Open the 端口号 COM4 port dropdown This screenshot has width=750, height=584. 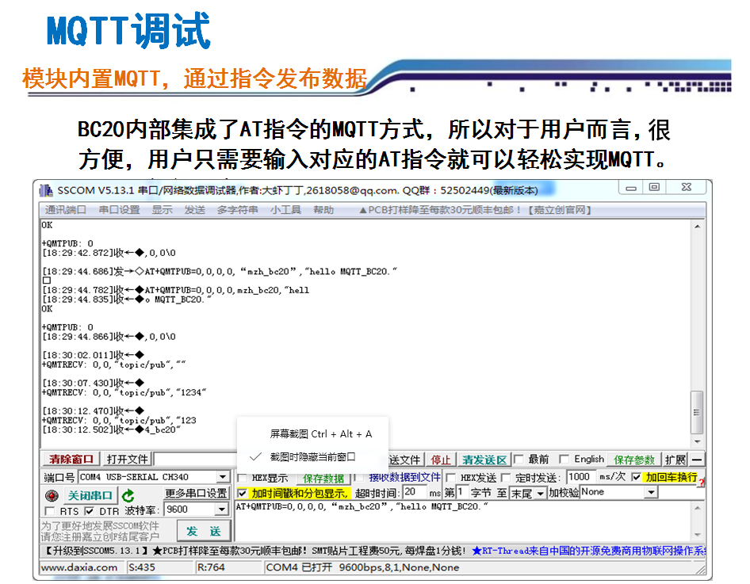click(x=221, y=478)
